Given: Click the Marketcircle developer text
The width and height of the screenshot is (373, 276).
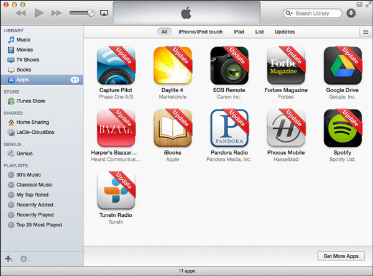Looking at the screenshot, I should click(173, 97).
